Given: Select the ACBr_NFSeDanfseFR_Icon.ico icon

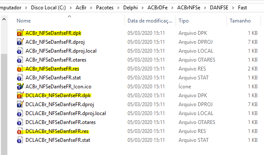Looking at the screenshot, I should (x=20, y=86).
